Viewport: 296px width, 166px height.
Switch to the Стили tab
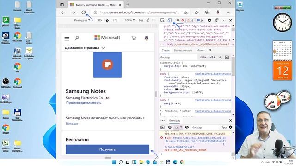click(x=166, y=50)
